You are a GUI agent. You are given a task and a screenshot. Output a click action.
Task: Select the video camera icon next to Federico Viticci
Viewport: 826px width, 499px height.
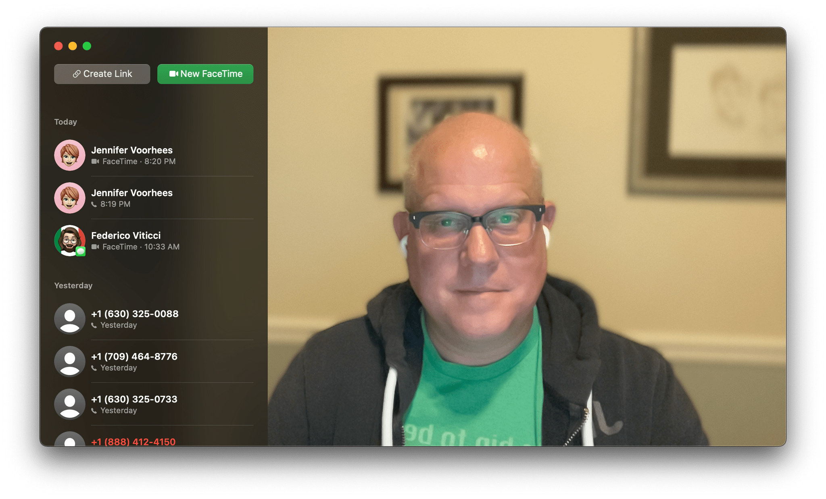coord(96,247)
